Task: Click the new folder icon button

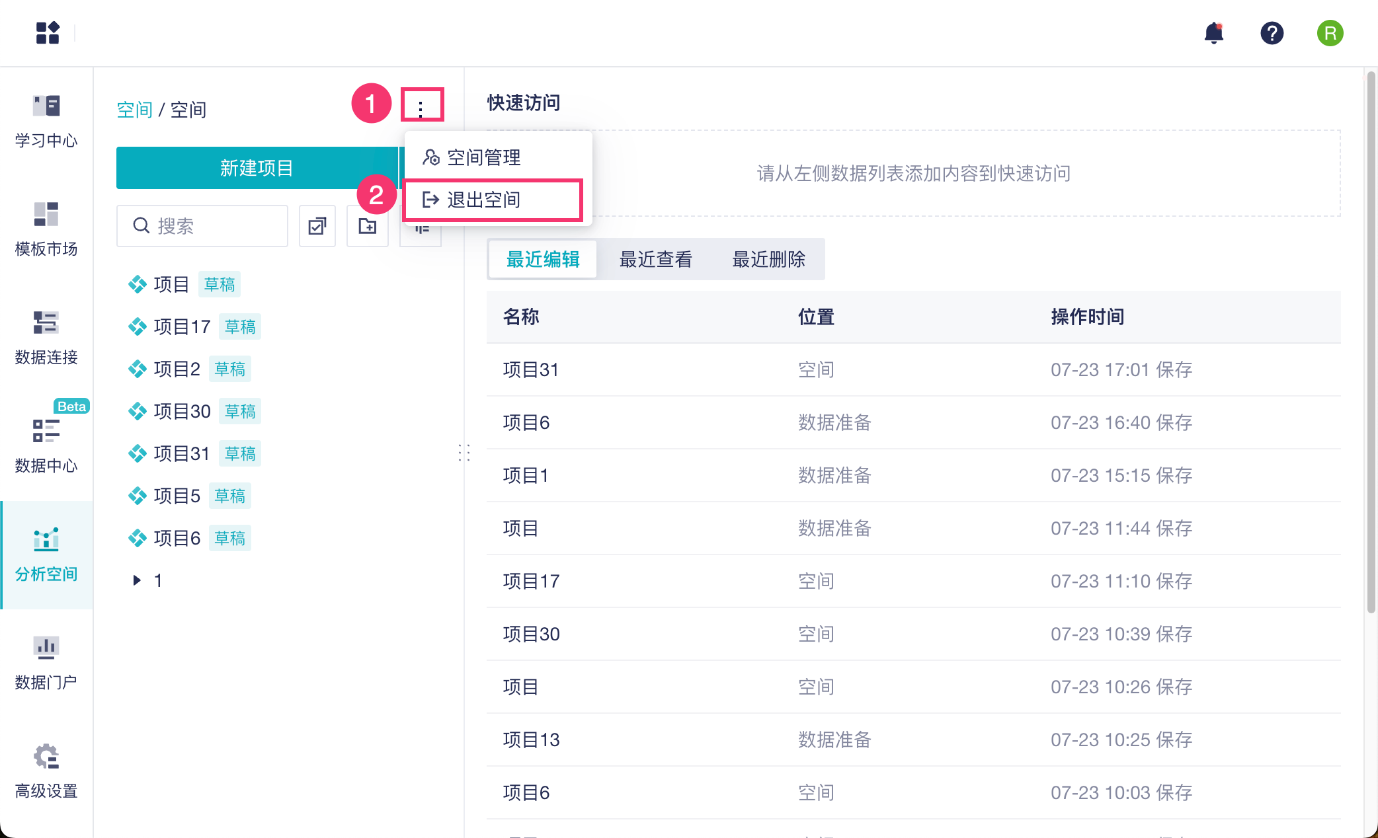Action: [368, 226]
